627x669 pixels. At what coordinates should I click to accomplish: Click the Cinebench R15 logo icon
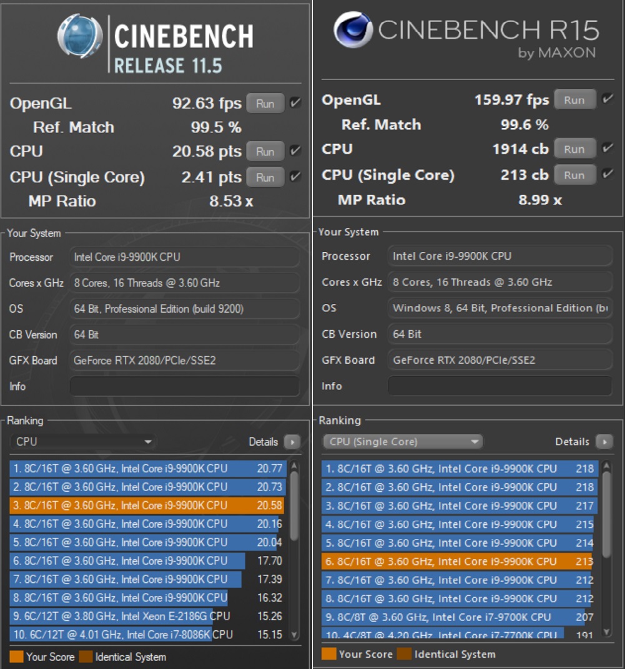coord(352,31)
